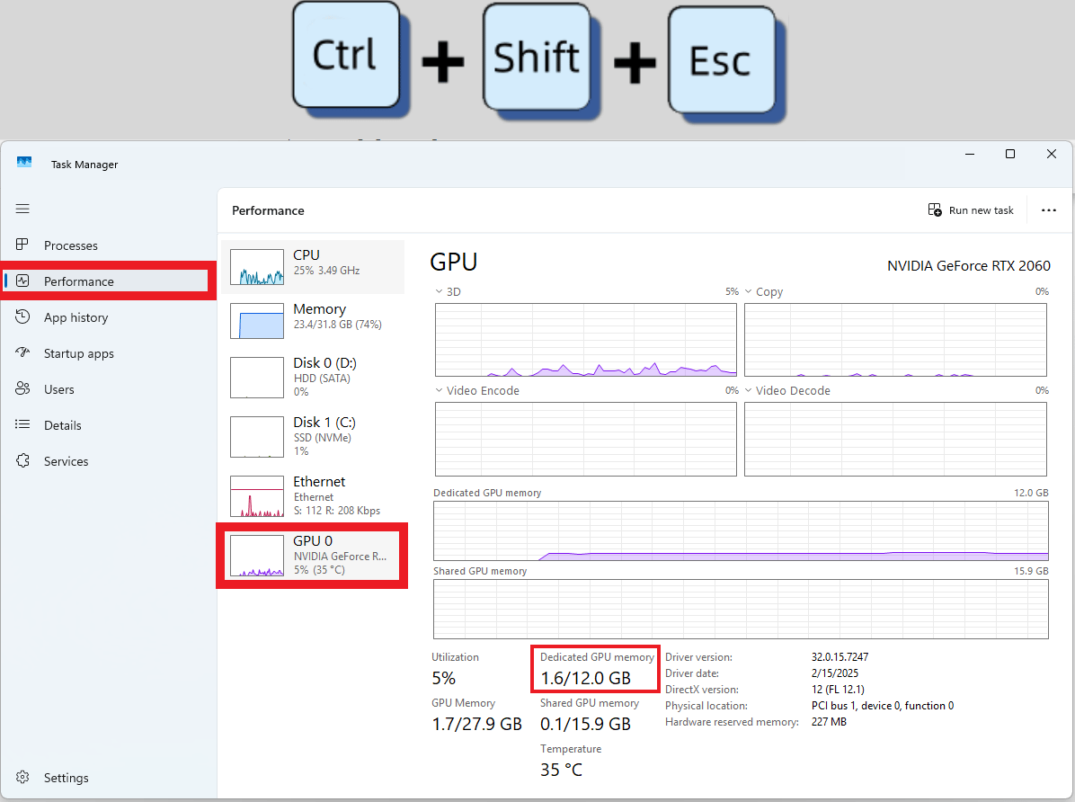Open the hamburger navigation menu
This screenshot has width=1075, height=802.
[22, 209]
